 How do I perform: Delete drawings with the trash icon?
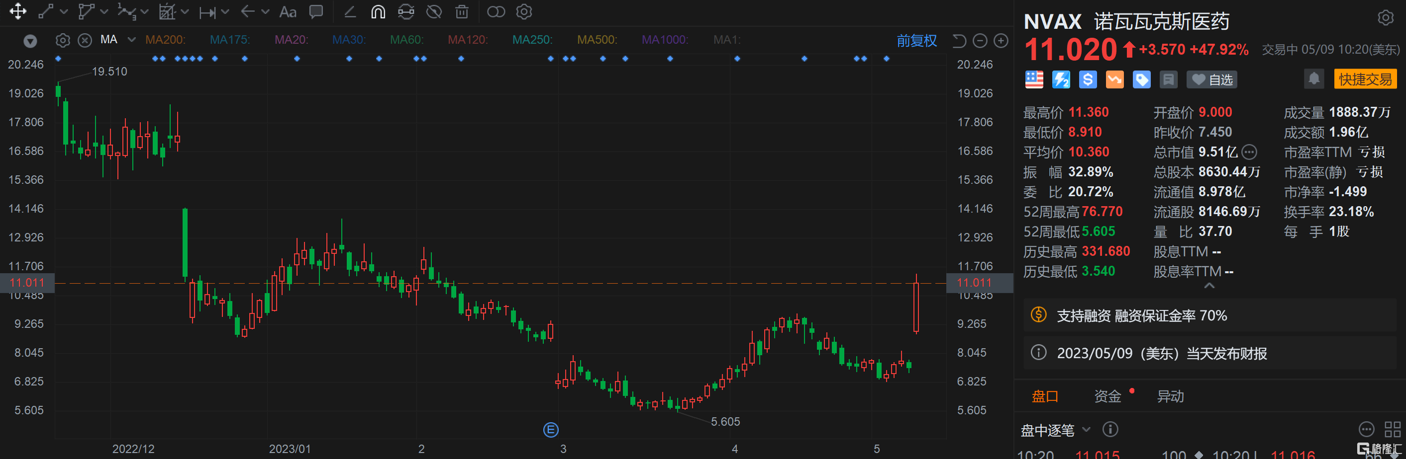[x=462, y=11]
